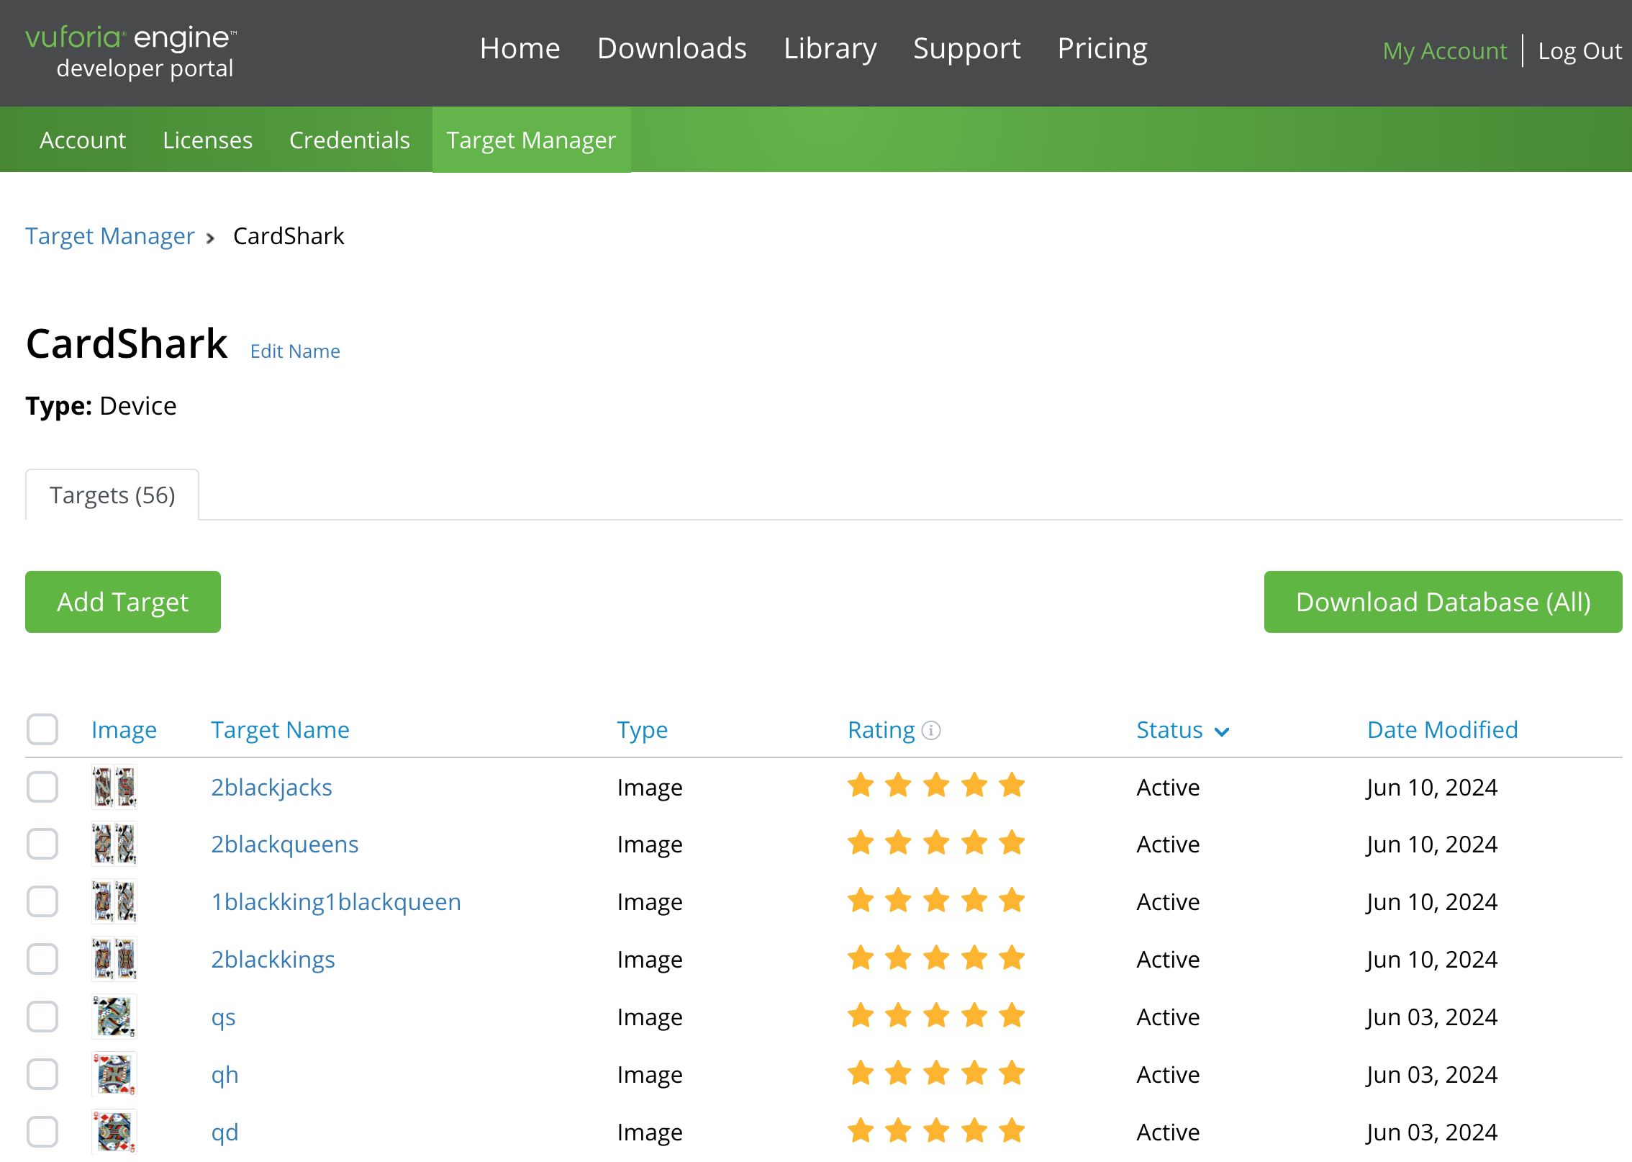The width and height of the screenshot is (1632, 1162).
Task: Sort by Status using dropdown arrow
Action: [x=1222, y=732]
